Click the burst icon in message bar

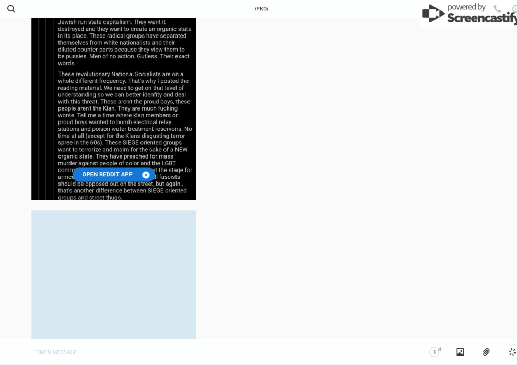(512, 352)
